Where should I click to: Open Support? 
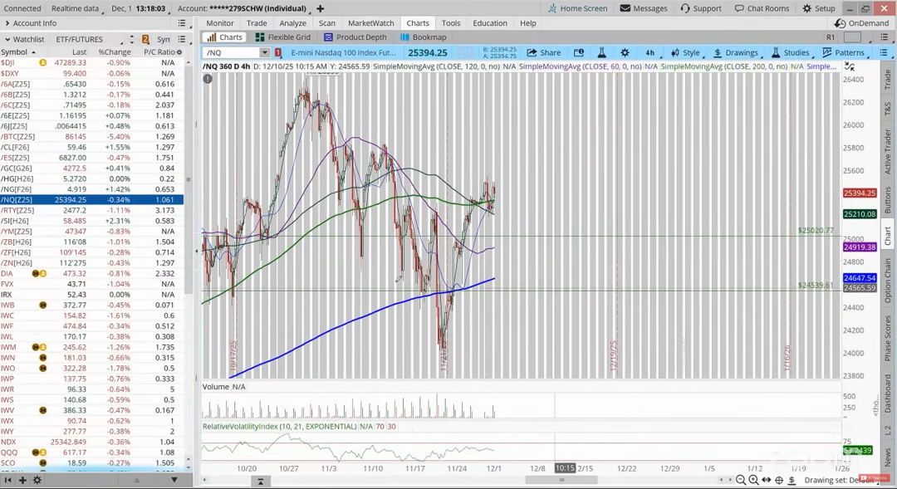701,8
